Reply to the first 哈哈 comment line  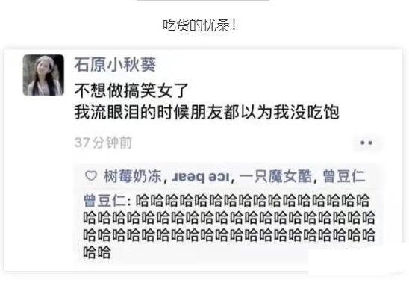point(252,201)
